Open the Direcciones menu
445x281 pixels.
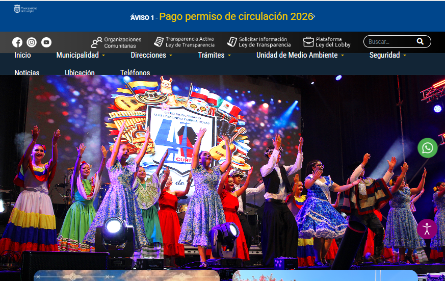[148, 55]
